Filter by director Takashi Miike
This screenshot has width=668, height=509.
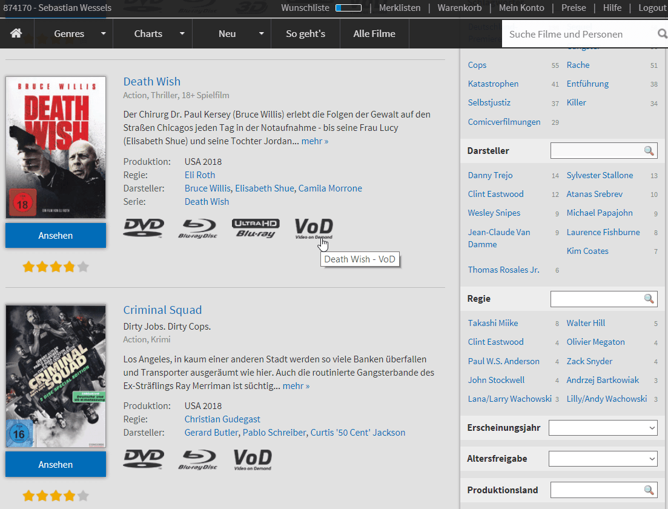click(x=493, y=323)
